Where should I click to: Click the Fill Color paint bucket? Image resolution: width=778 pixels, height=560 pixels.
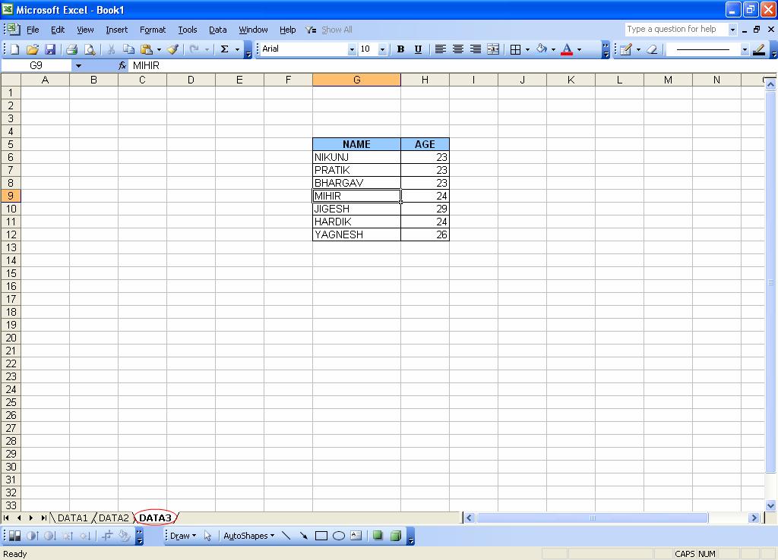[541, 49]
